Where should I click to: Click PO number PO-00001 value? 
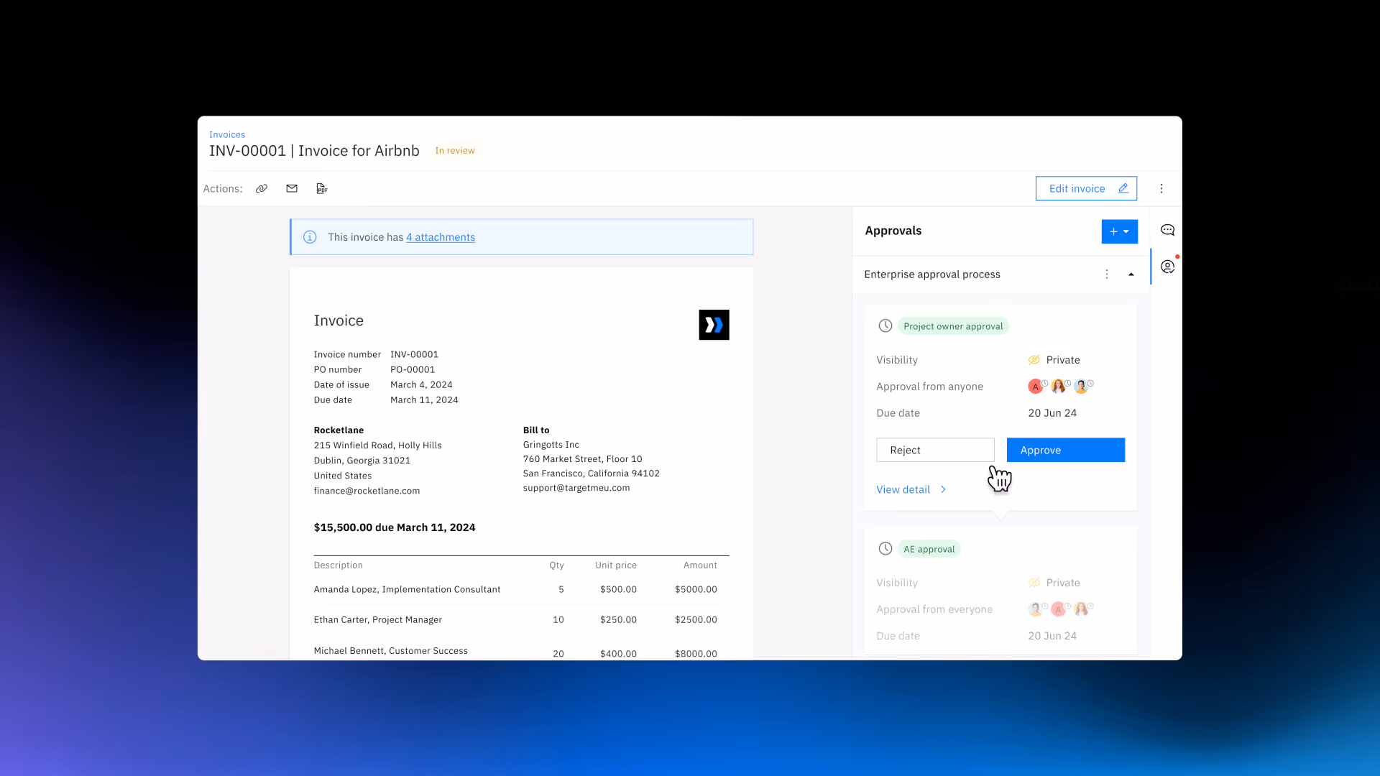point(413,369)
